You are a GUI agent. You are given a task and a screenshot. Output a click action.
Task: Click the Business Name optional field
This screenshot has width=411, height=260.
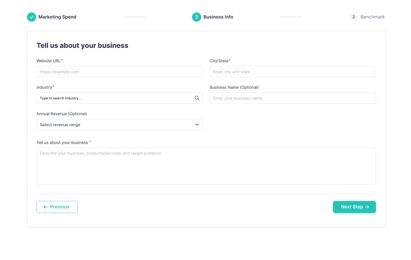tap(293, 98)
